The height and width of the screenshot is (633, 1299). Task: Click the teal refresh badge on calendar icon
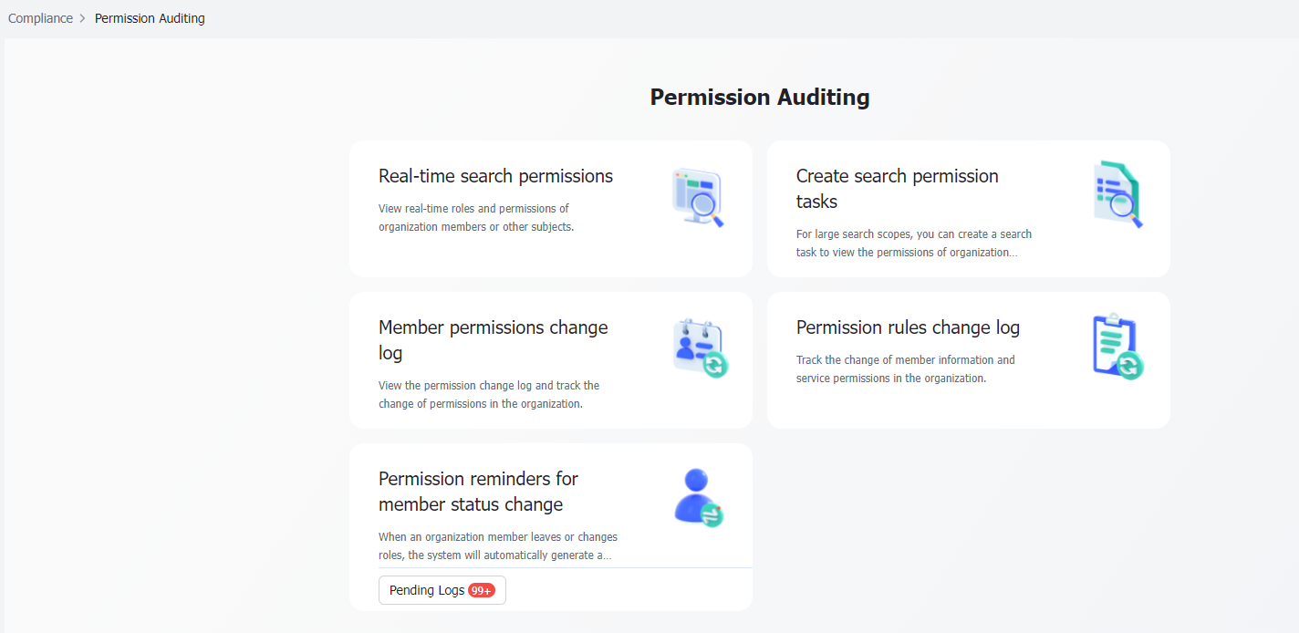(x=713, y=362)
